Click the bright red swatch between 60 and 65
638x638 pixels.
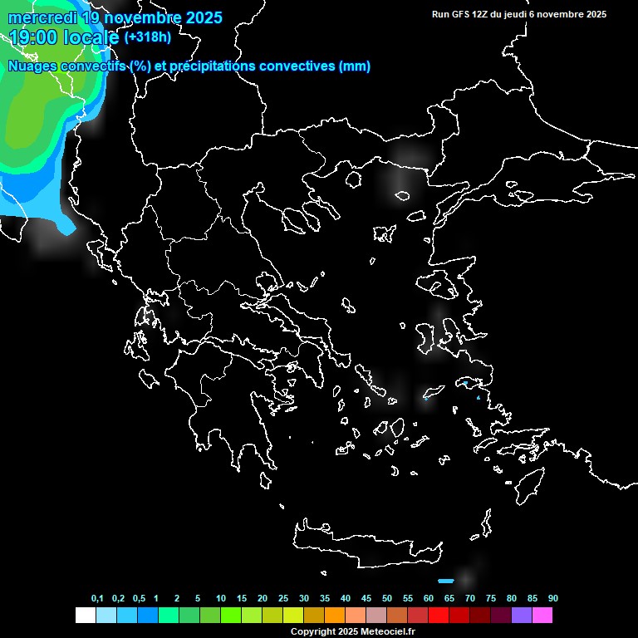click(x=439, y=616)
